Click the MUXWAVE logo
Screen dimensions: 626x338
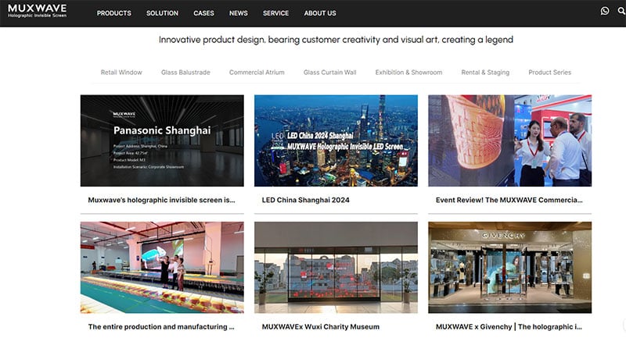(37, 11)
